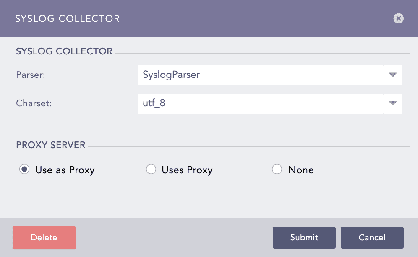Image resolution: width=418 pixels, height=257 pixels.
Task: Click the "Uses Proxy" label text
Action: [x=187, y=170]
